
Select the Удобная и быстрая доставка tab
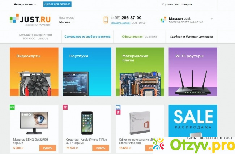[191, 37]
